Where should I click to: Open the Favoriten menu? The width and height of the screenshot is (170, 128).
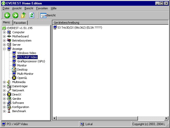point(42,8)
